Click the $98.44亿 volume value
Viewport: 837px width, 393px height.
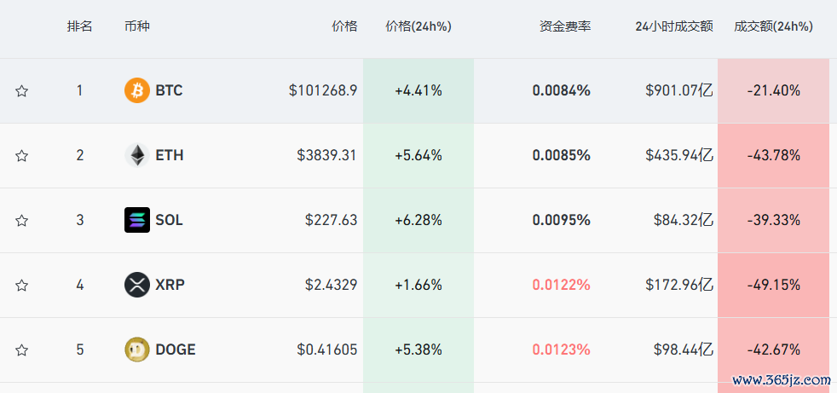click(684, 350)
